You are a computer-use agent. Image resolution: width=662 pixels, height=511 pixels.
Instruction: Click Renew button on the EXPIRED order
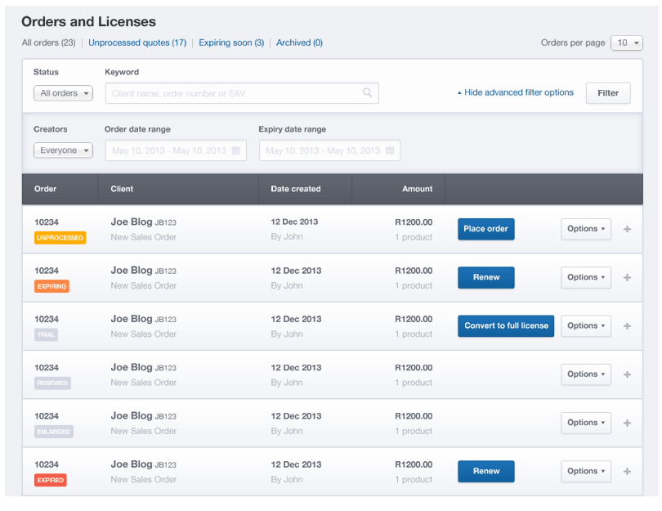click(486, 471)
